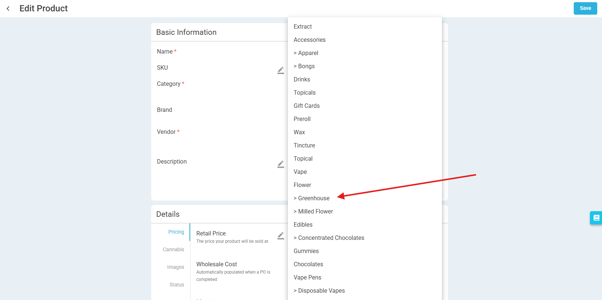Open the chat widget on right edge
602x300 pixels.
596,218
